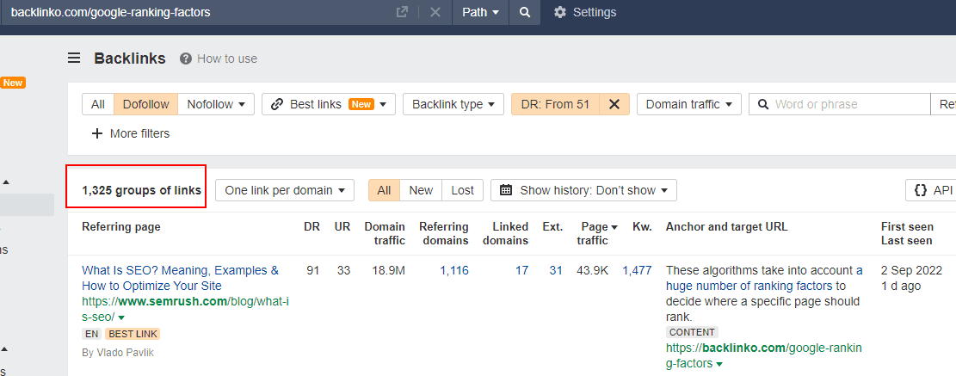Toggle the hamburger sidebar menu
The width and height of the screenshot is (956, 376).
tap(74, 59)
